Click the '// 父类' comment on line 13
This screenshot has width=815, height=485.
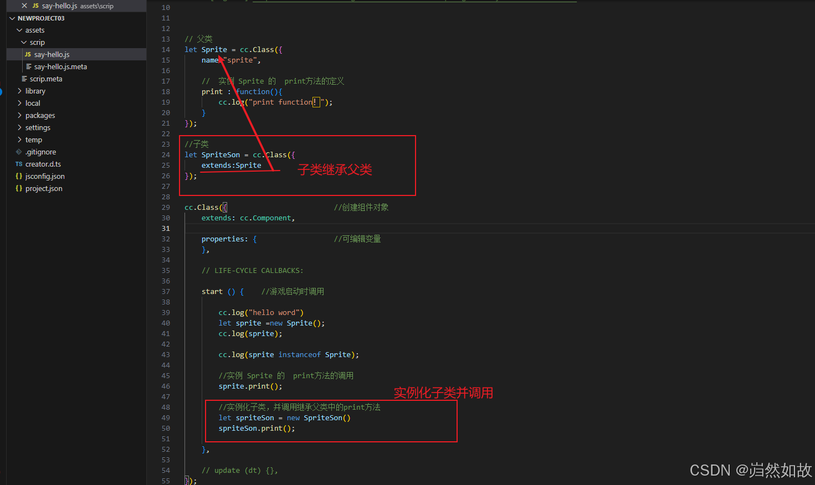(x=198, y=39)
